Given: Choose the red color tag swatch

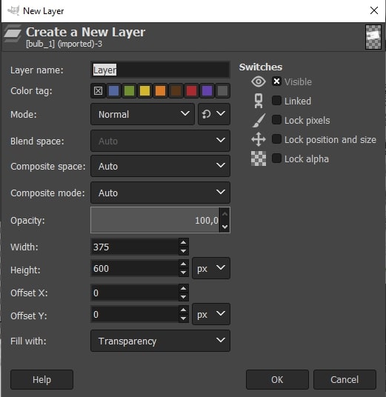Looking at the screenshot, I should pyautogui.click(x=191, y=90).
